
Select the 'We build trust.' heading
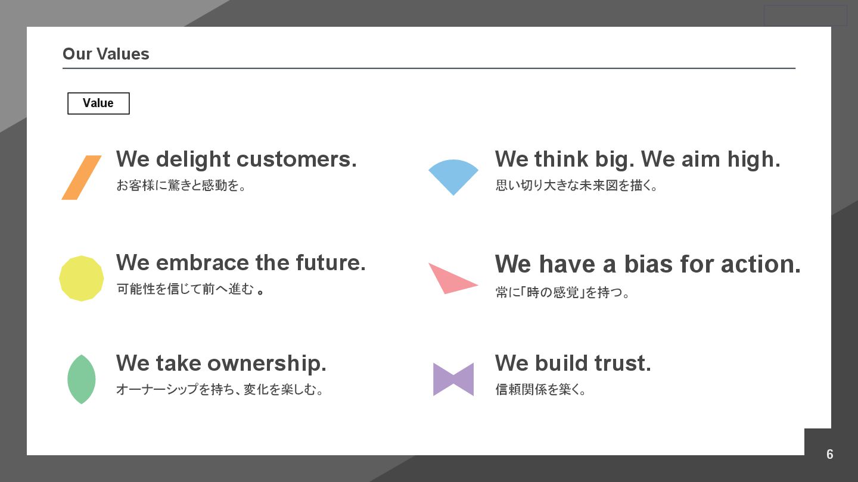(x=573, y=363)
